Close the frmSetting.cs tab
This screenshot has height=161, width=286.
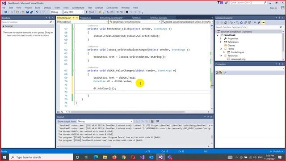click(77, 18)
